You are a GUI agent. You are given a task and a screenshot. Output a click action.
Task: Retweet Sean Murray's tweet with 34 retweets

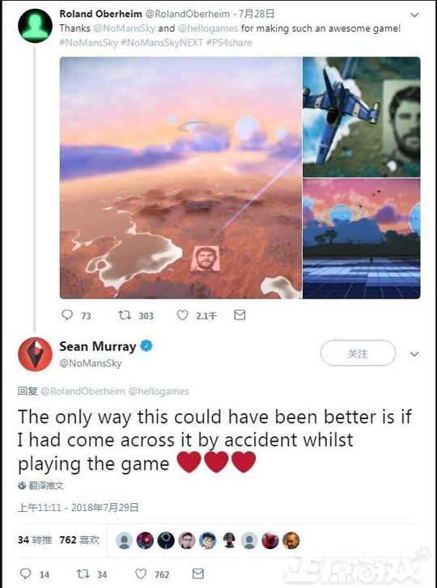pos(83,573)
